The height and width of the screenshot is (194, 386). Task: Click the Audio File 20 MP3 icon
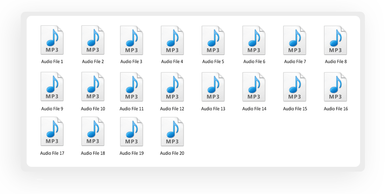click(172, 132)
